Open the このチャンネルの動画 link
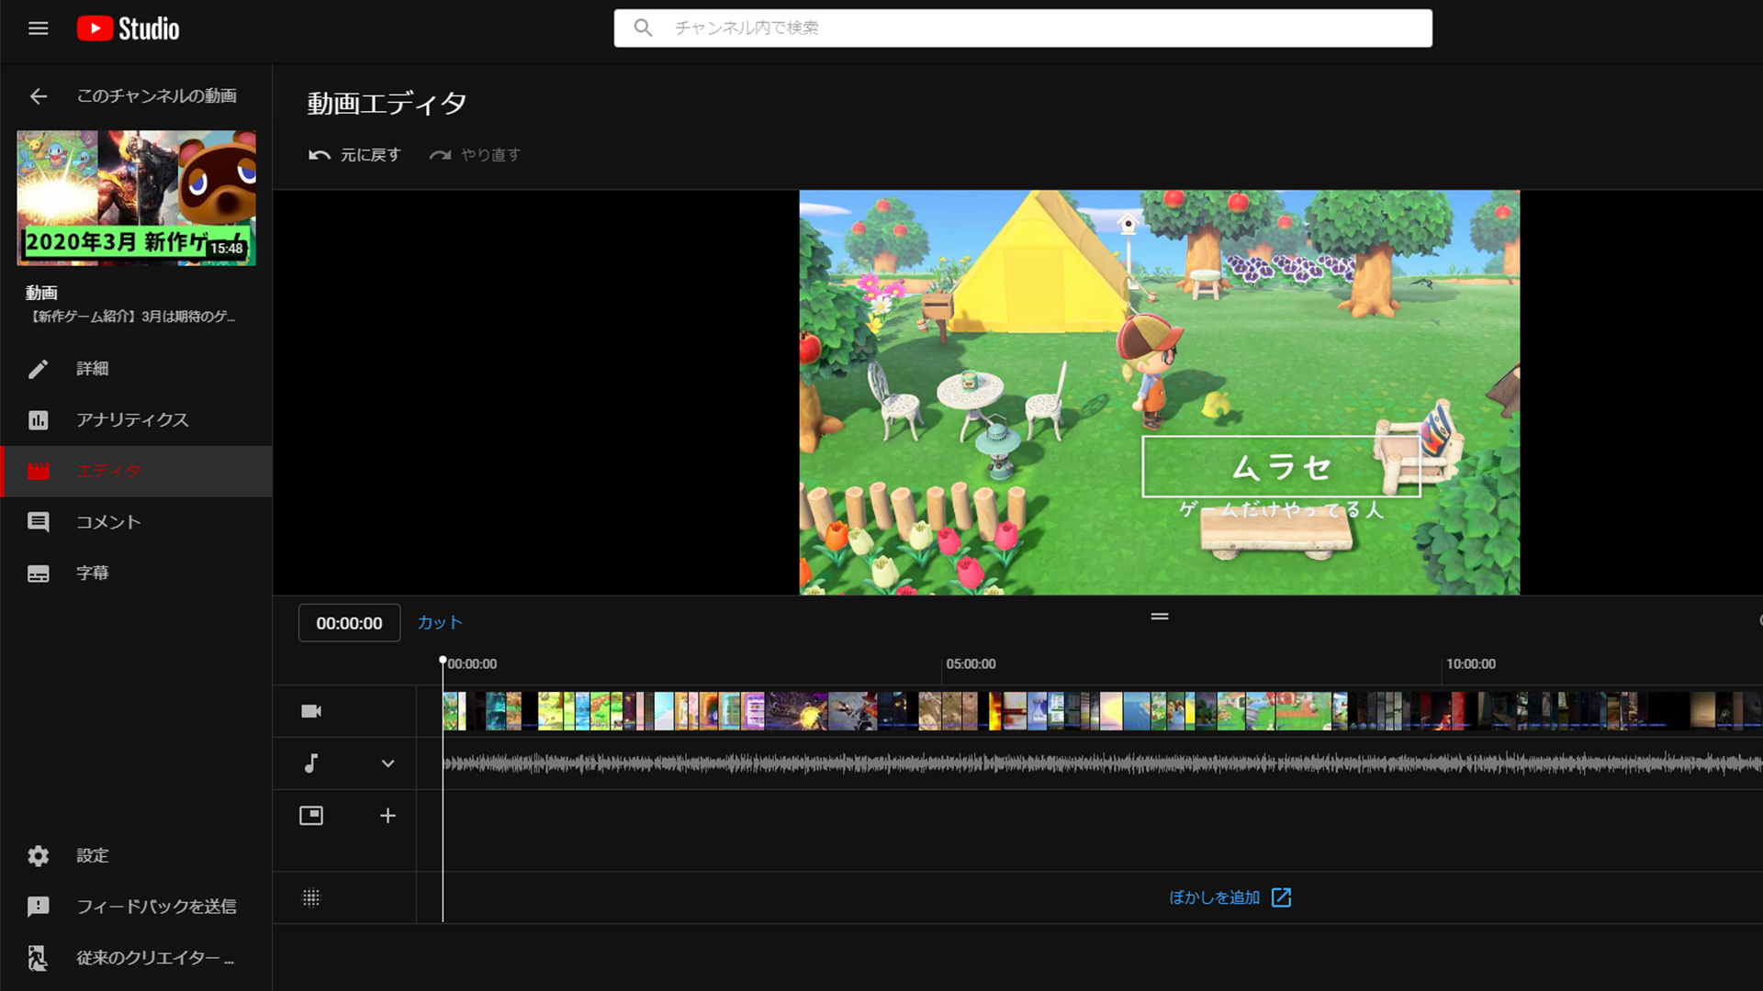Image resolution: width=1763 pixels, height=991 pixels. (x=156, y=95)
